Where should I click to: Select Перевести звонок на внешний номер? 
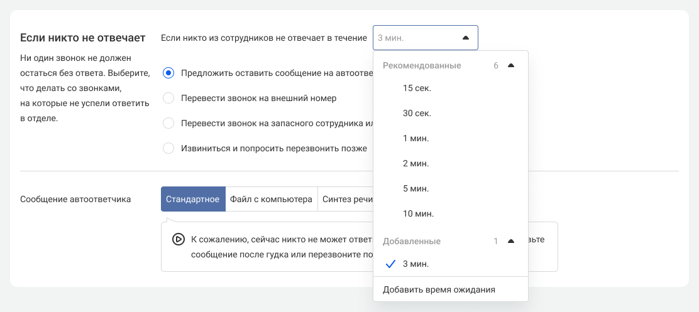(168, 99)
